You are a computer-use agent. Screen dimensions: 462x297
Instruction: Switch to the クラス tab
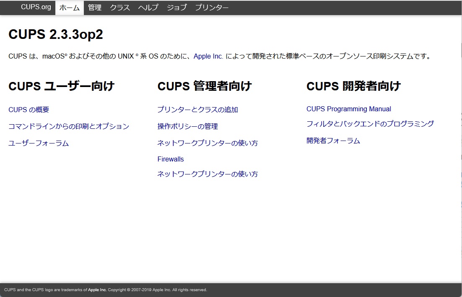click(120, 8)
